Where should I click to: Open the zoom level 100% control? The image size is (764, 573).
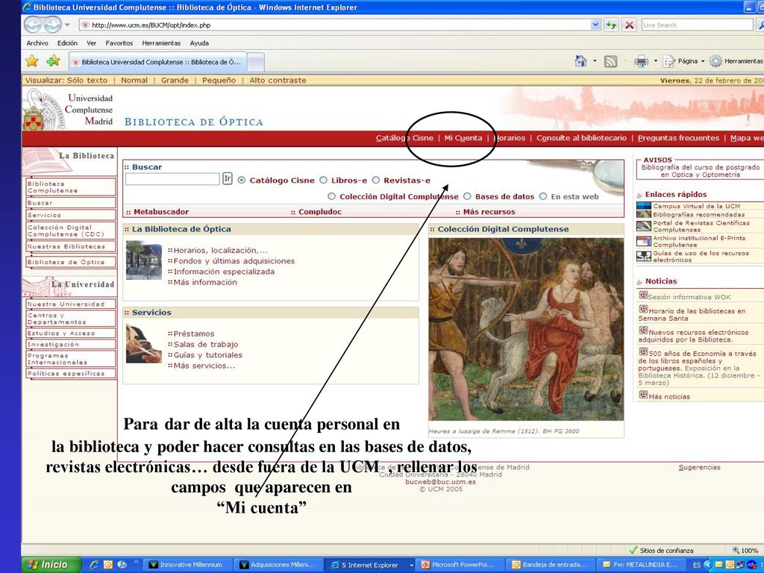[745, 550]
